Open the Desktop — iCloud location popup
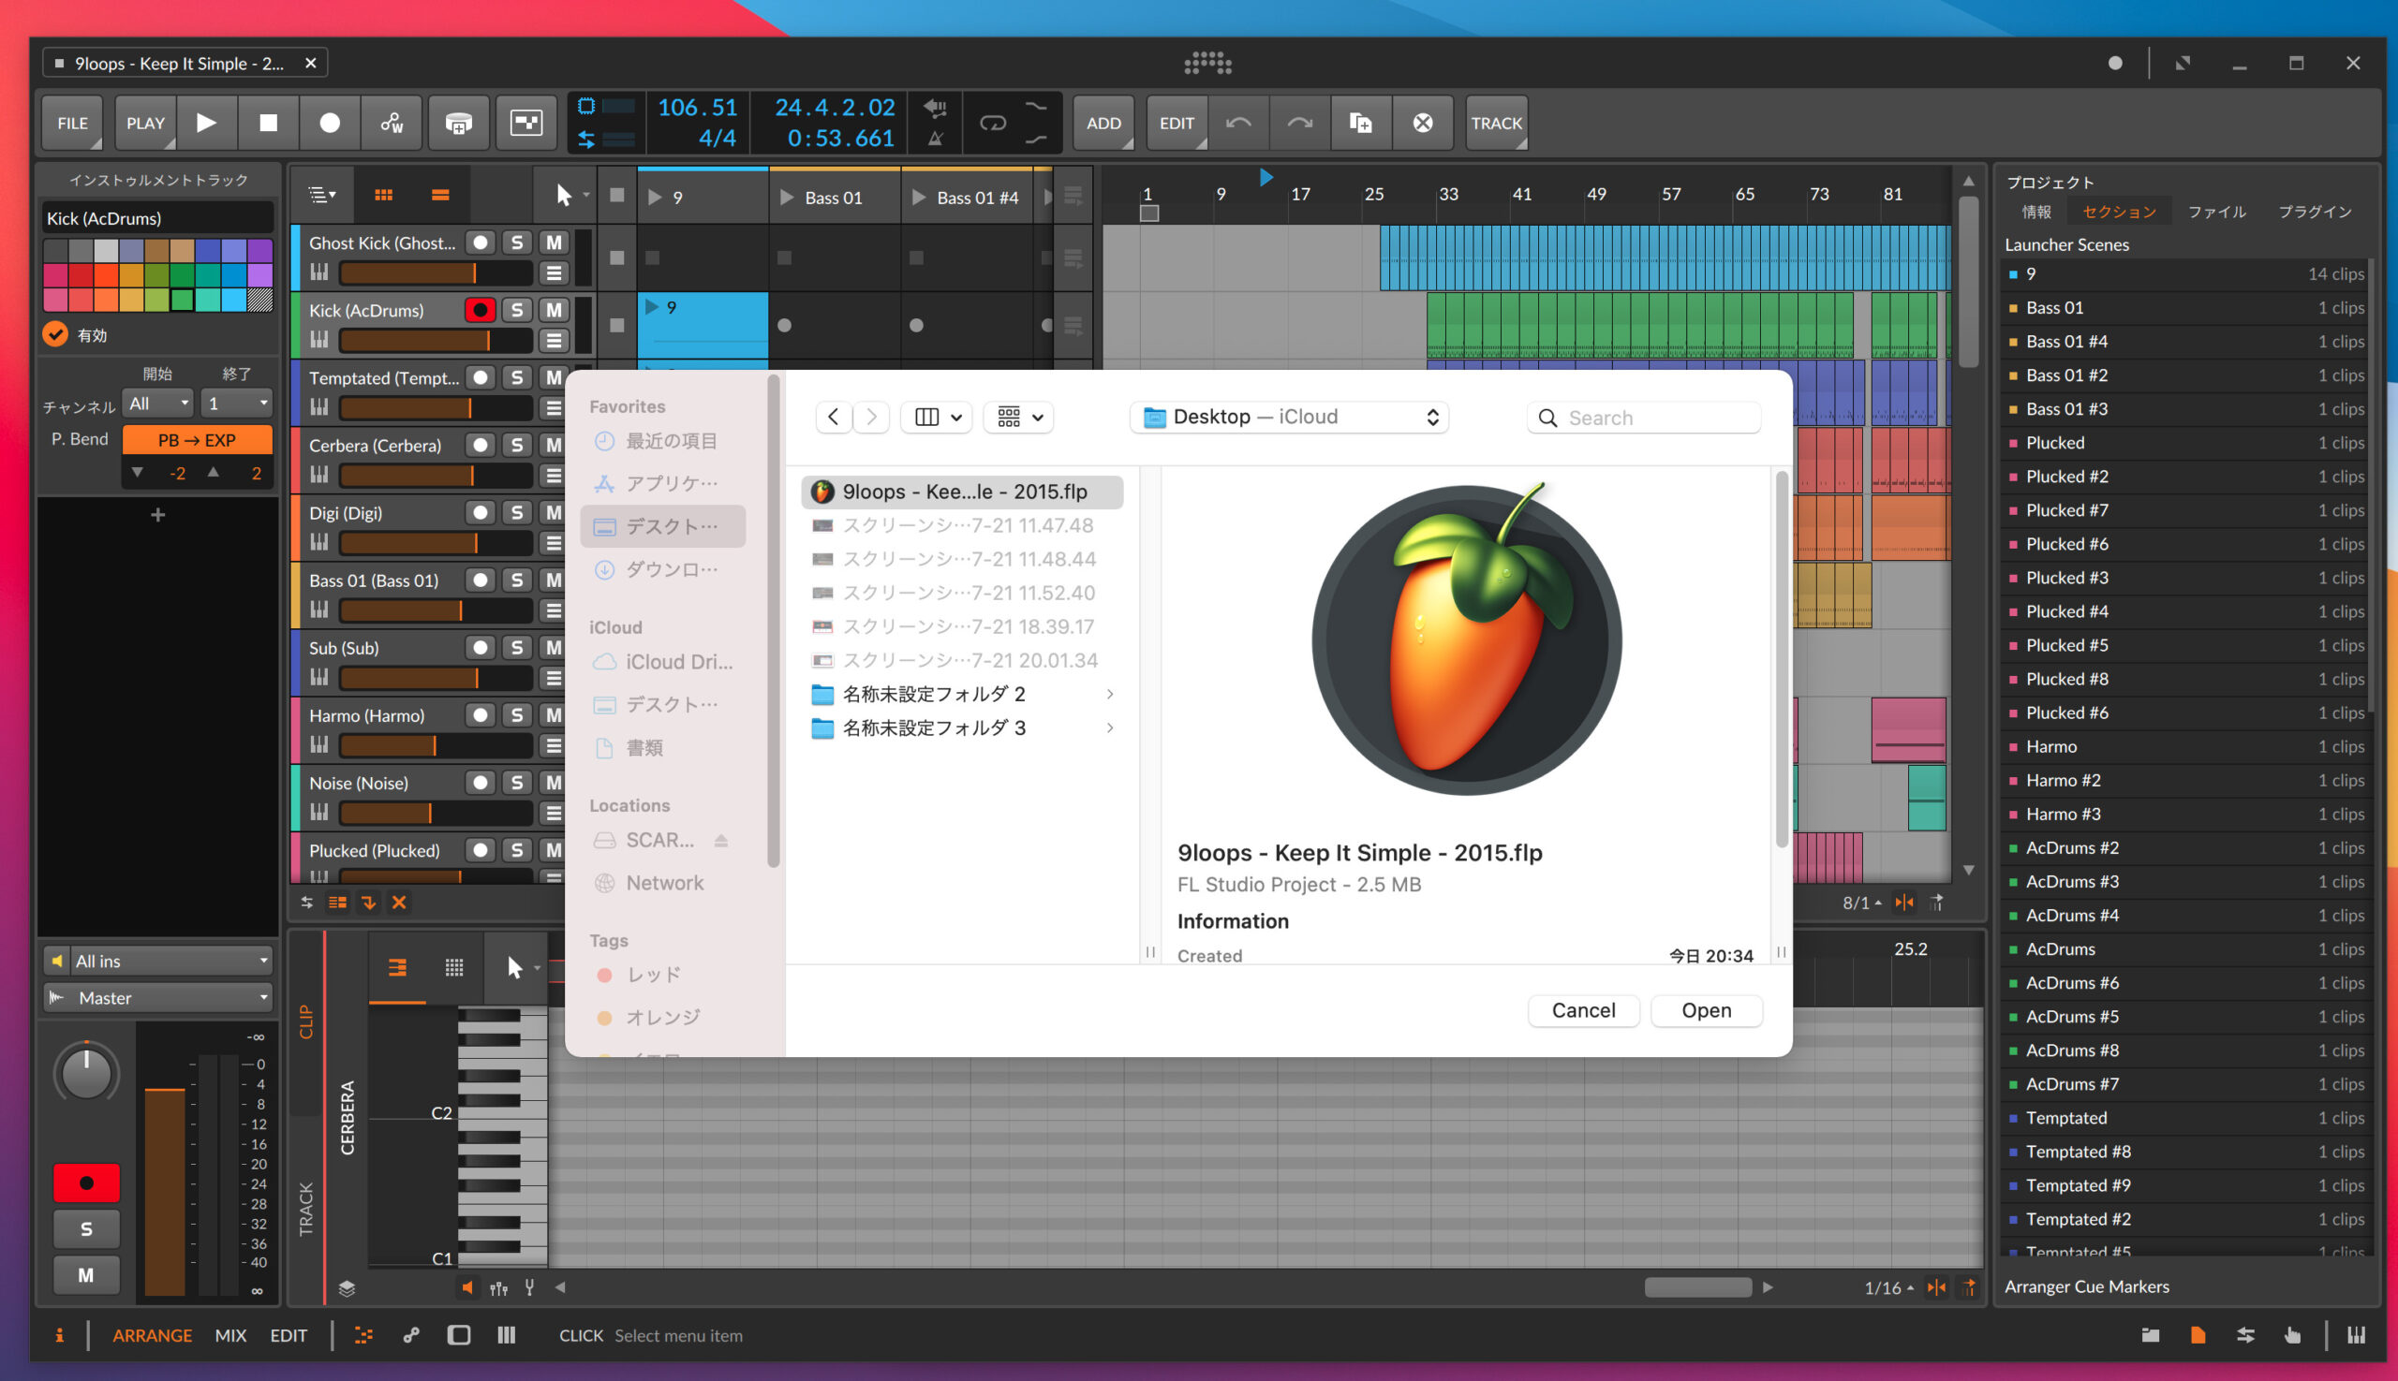The image size is (2398, 1381). 1290,418
